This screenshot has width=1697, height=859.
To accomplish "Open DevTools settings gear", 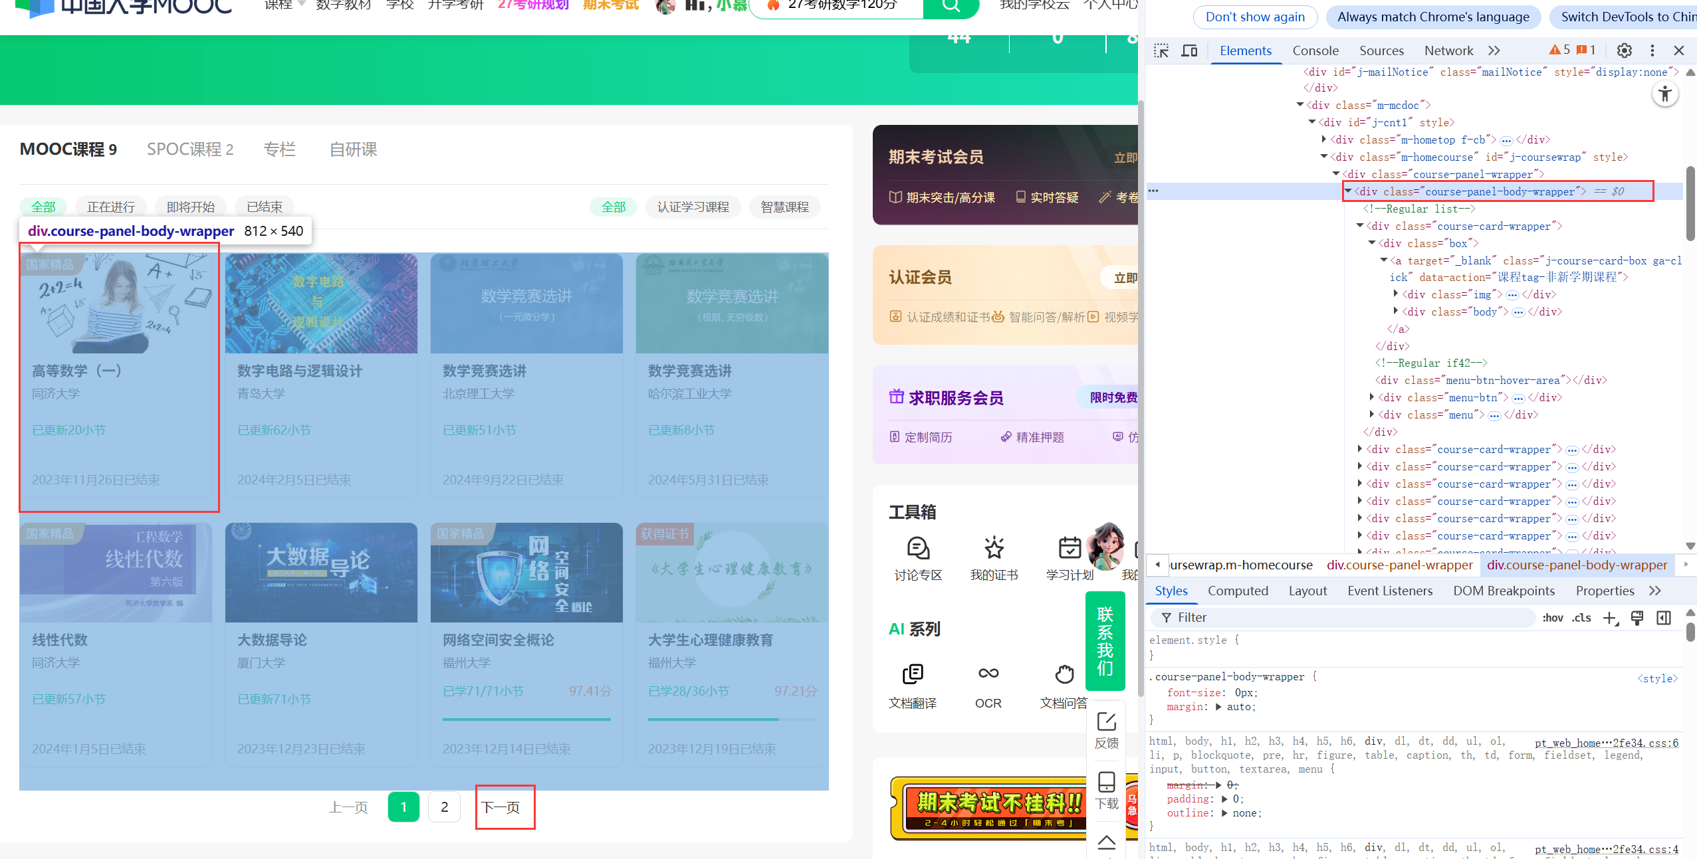I will [1624, 50].
